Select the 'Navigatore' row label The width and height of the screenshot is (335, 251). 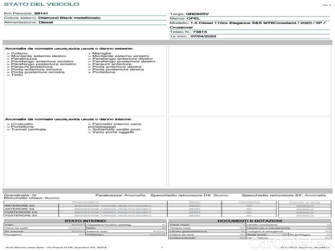(x=13, y=235)
